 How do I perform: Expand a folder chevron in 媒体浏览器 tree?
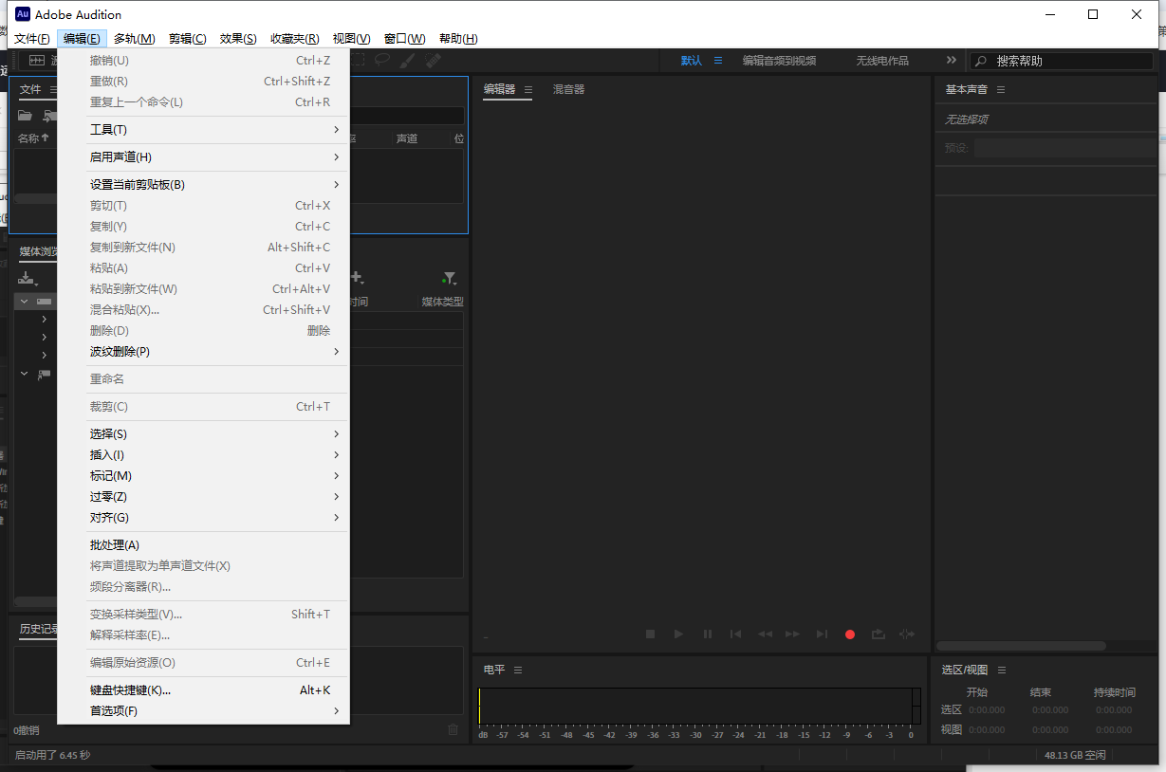43,320
